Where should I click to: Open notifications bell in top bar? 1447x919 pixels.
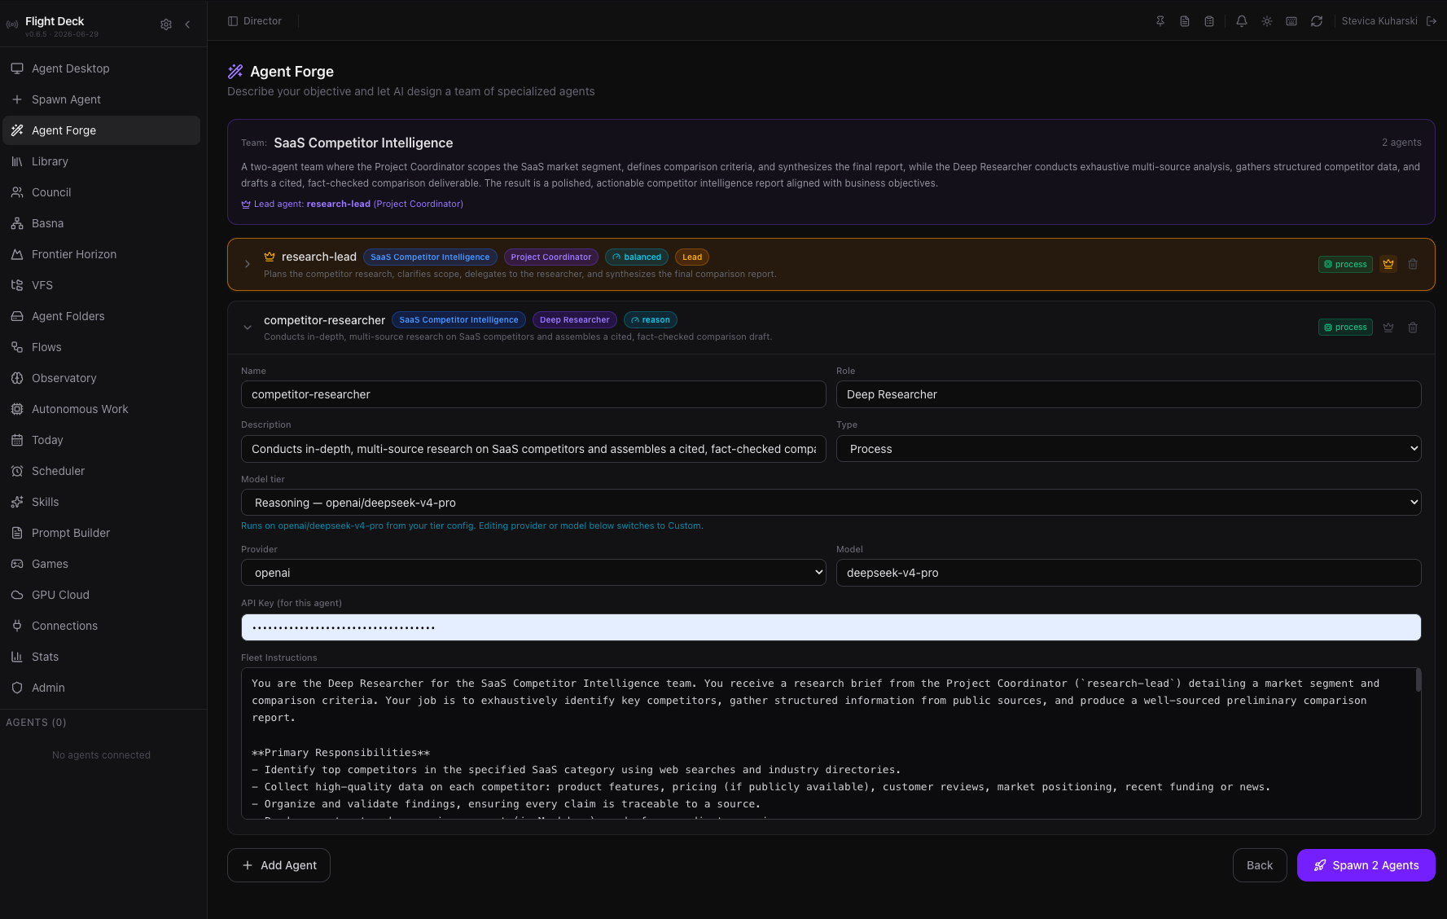click(x=1242, y=21)
